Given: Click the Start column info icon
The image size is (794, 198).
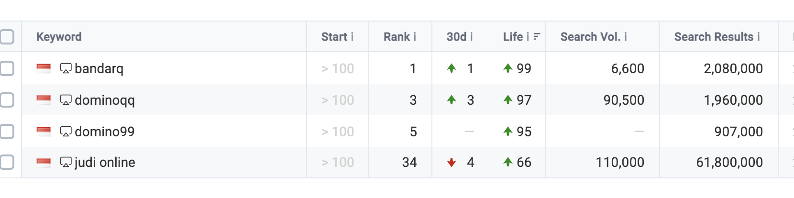Looking at the screenshot, I should tap(352, 37).
